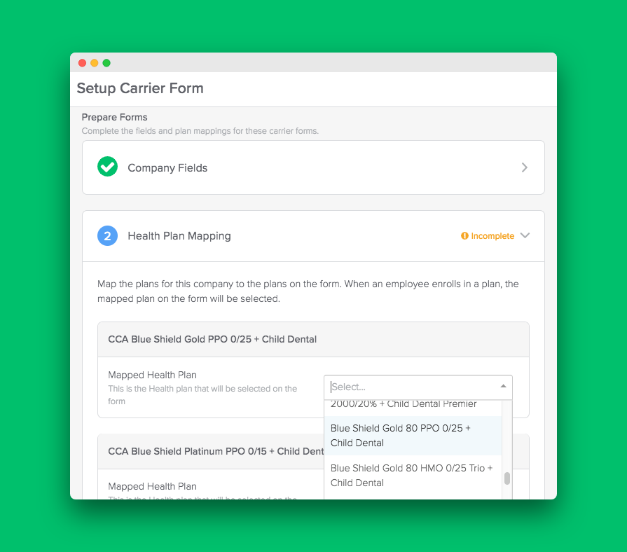Click the 'This is the Health plan' hint under Gold PPO
Viewport: 627px width, 552px height.
[202, 395]
